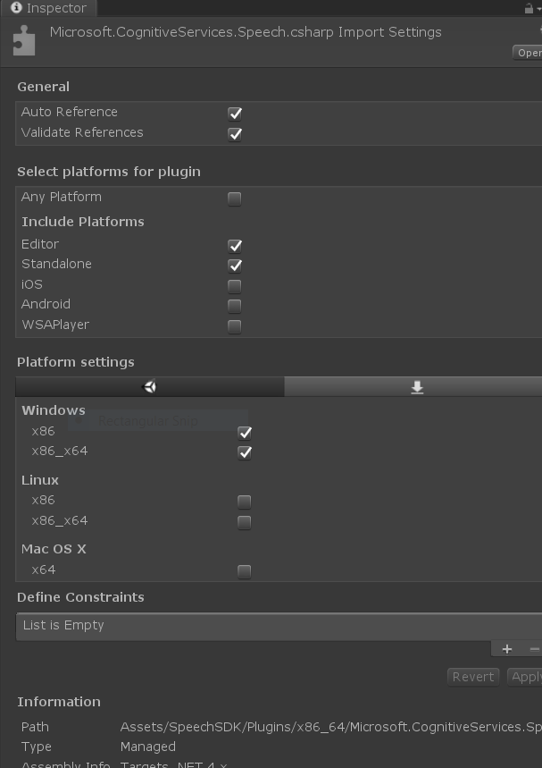542x768 pixels.
Task: Click the Revert button
Action: point(472,677)
